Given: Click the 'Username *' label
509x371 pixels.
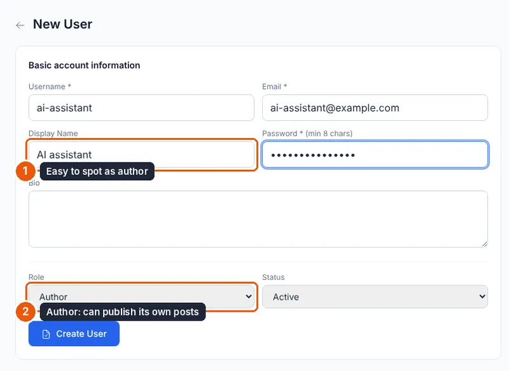Looking at the screenshot, I should [x=50, y=87].
